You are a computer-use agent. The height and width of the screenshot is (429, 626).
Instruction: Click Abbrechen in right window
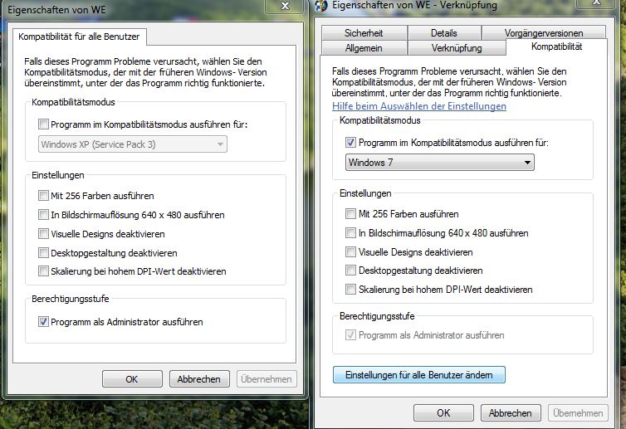click(511, 412)
